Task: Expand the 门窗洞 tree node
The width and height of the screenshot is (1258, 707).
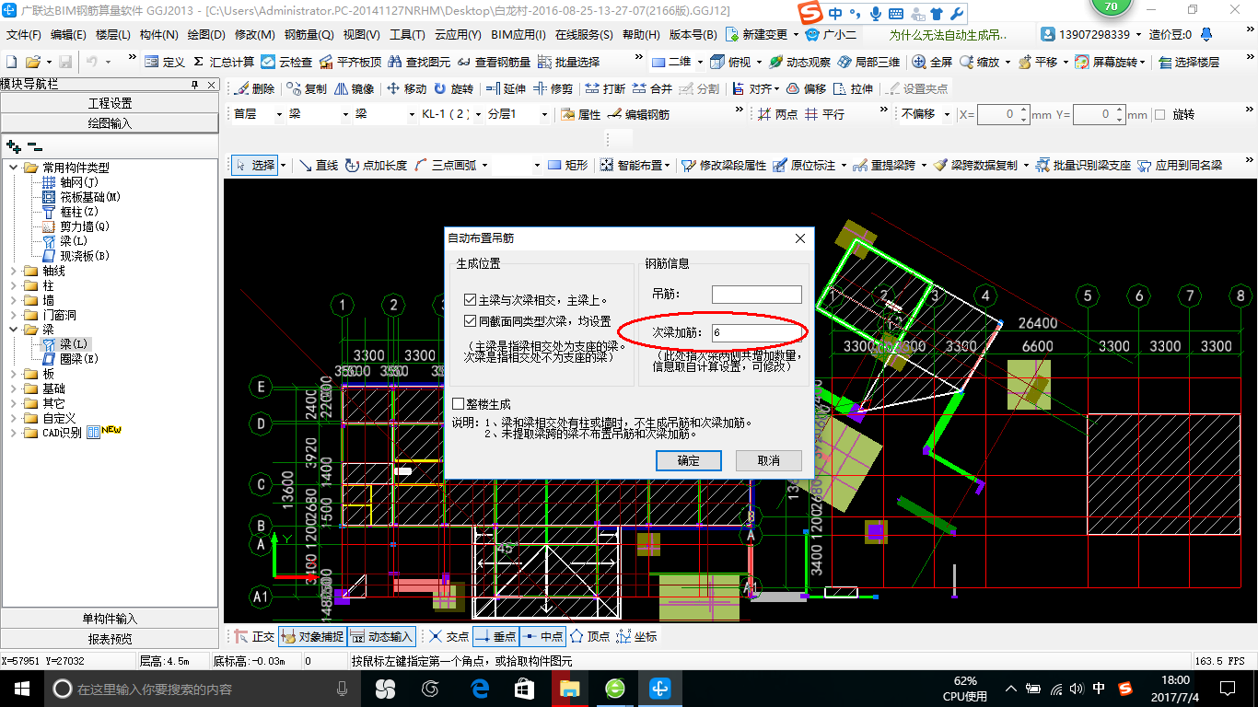Action: click(14, 315)
